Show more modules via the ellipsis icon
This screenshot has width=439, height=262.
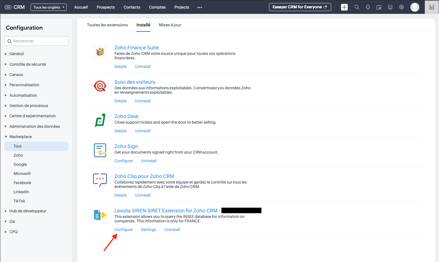pyautogui.click(x=199, y=7)
